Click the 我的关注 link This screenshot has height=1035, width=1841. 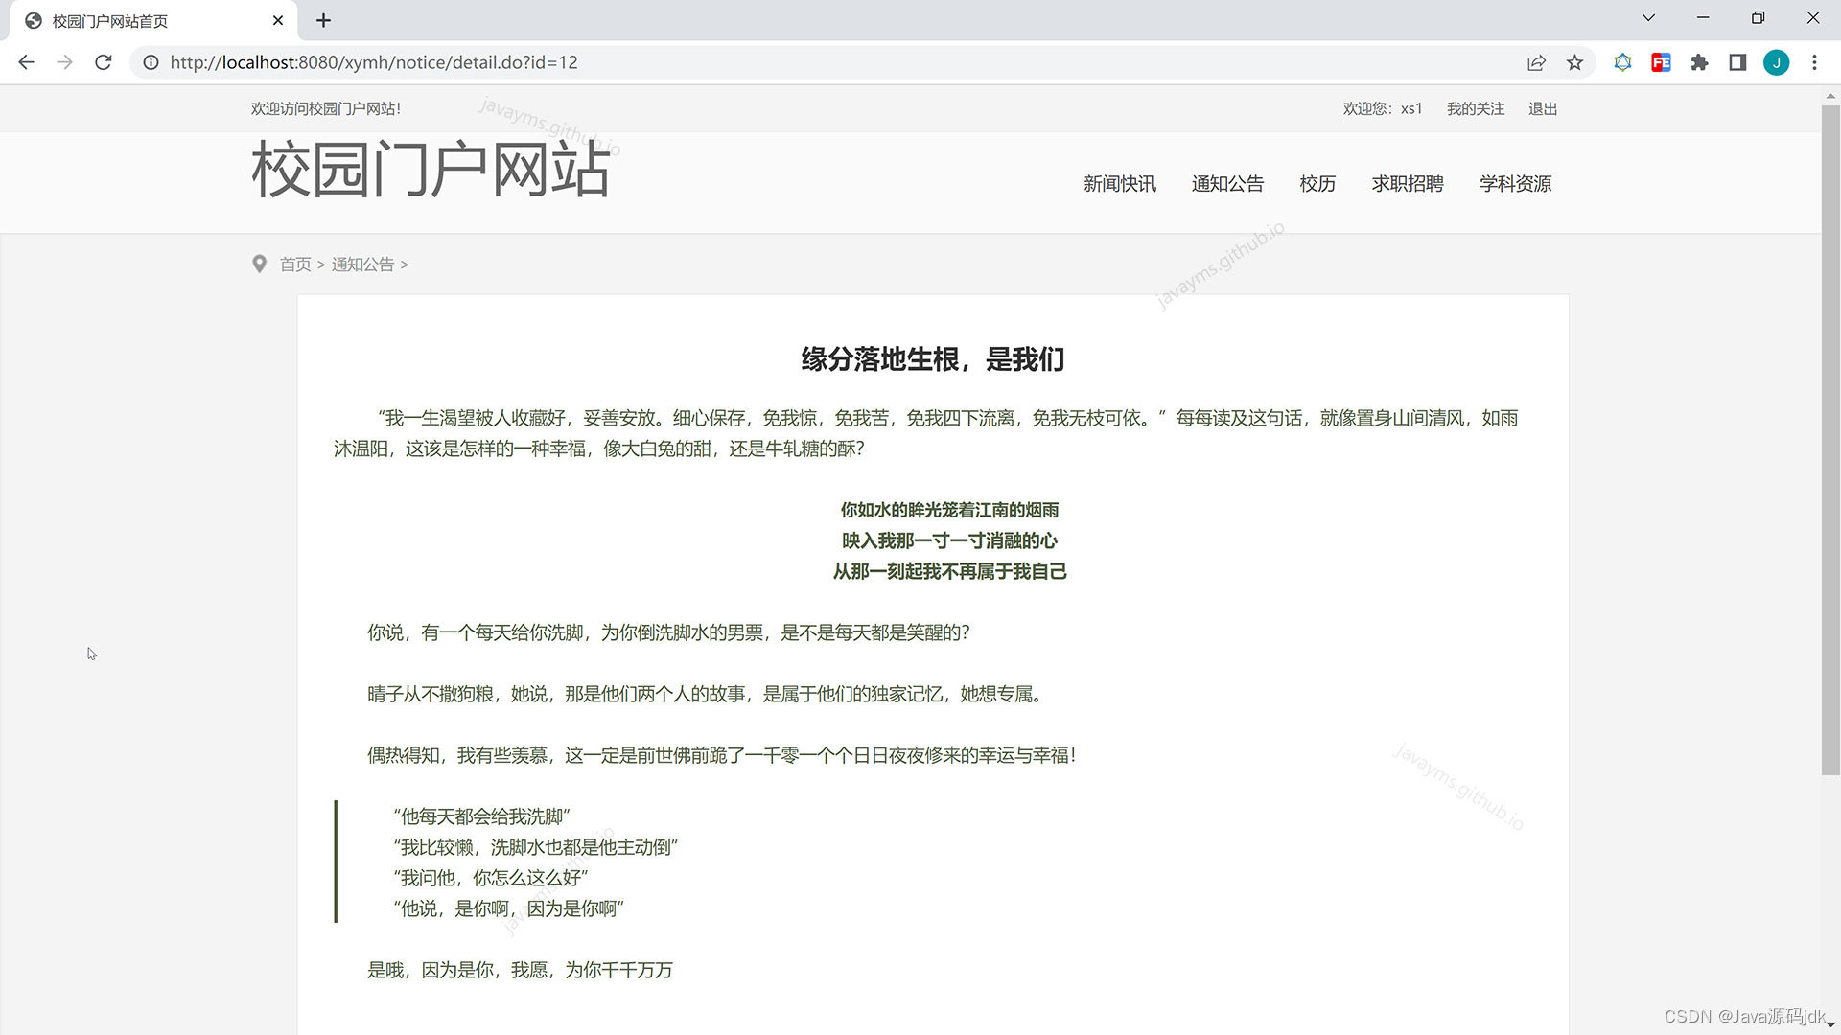coord(1476,109)
